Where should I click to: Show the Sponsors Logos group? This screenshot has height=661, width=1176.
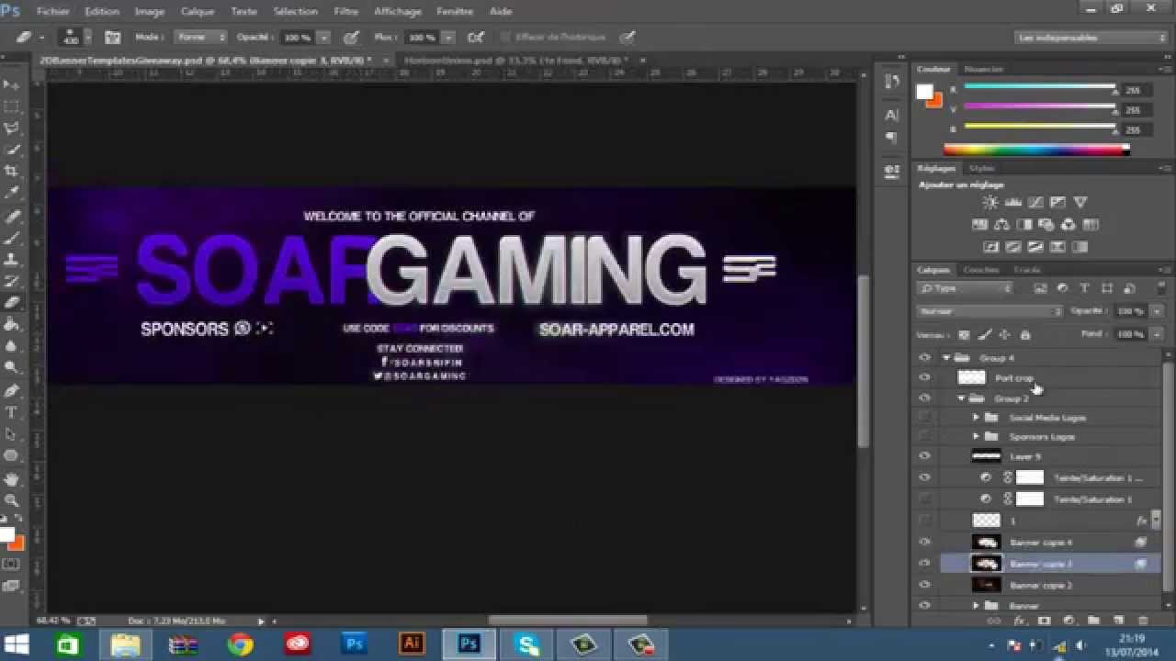[x=924, y=436]
